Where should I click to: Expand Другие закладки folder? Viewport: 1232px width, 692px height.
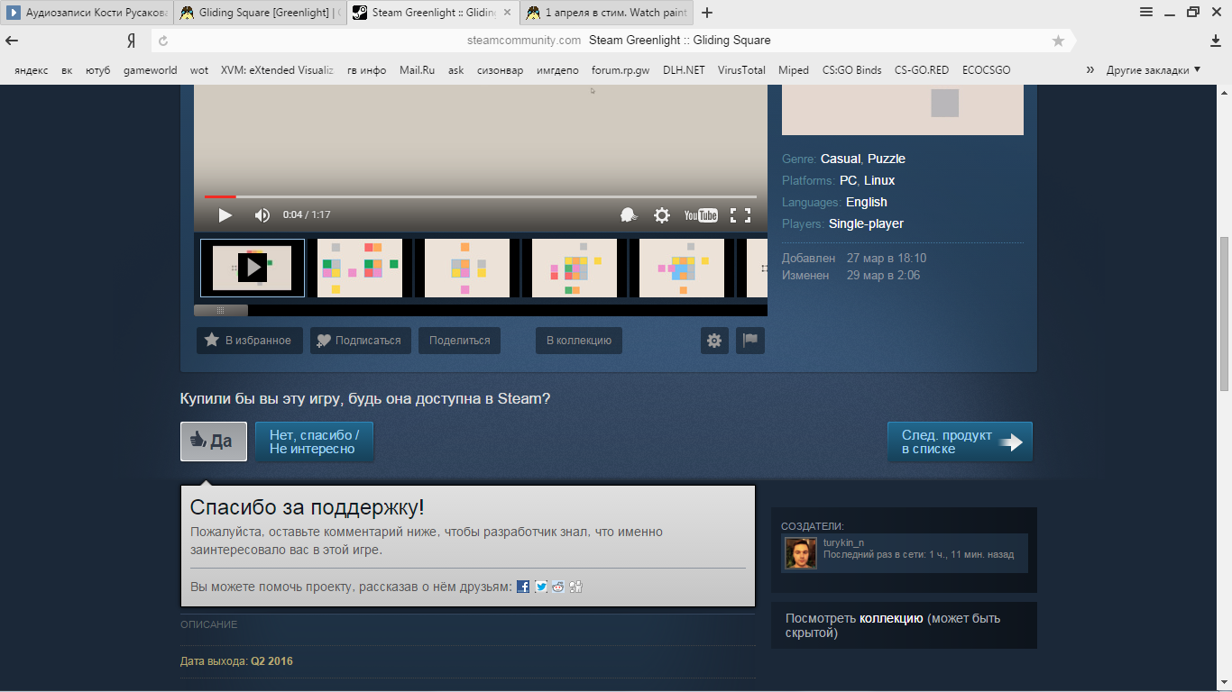tap(1154, 69)
